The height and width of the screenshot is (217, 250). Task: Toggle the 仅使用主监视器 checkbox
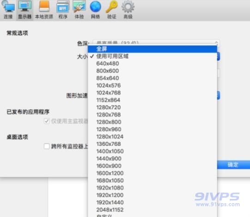click(47, 121)
